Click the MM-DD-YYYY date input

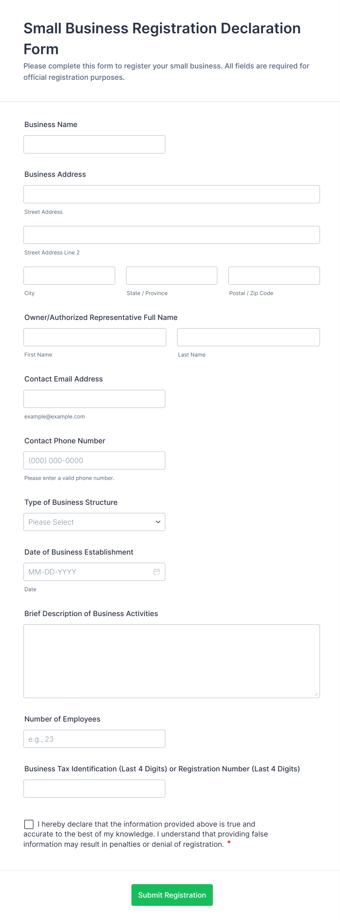[88, 572]
